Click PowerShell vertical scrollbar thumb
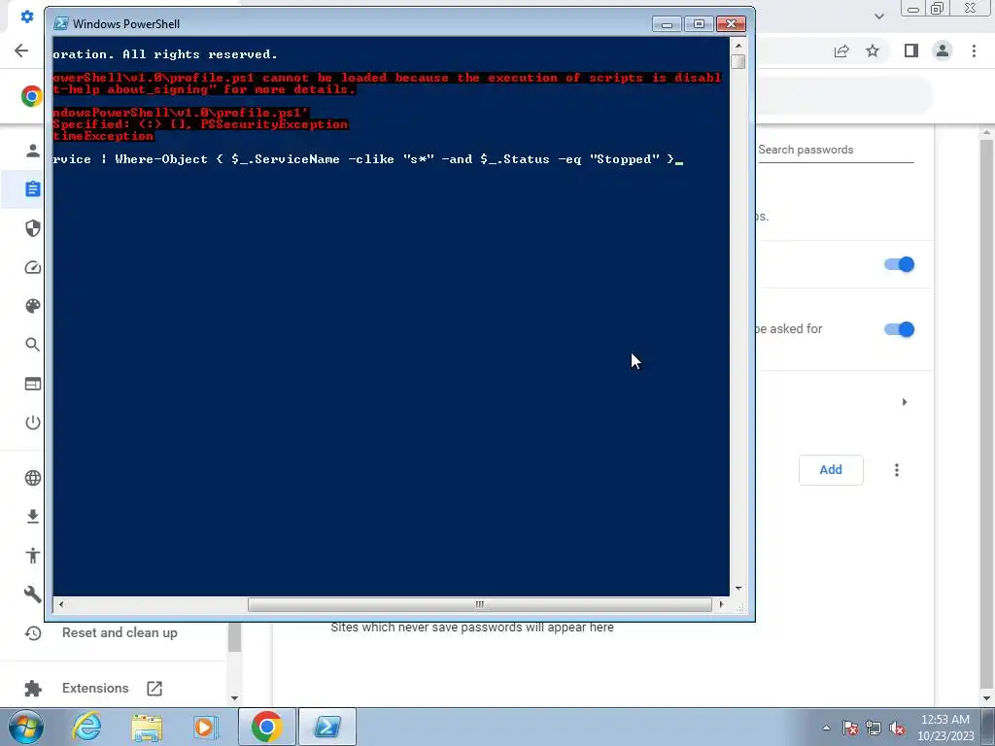995x746 pixels. coord(738,61)
